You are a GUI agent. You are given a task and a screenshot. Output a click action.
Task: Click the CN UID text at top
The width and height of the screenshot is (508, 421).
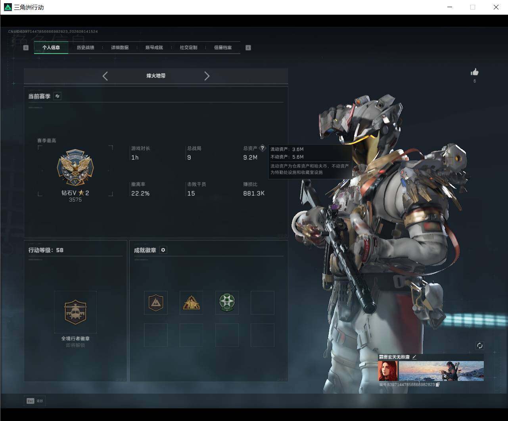[53, 31]
